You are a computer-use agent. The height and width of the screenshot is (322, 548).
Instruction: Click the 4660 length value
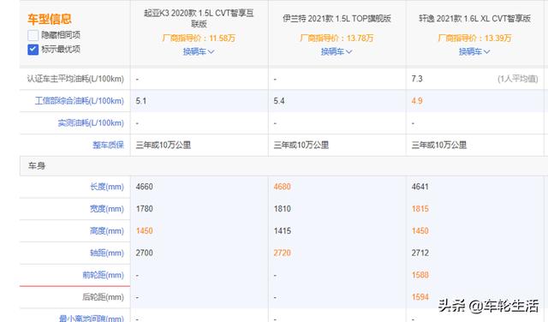(x=145, y=187)
